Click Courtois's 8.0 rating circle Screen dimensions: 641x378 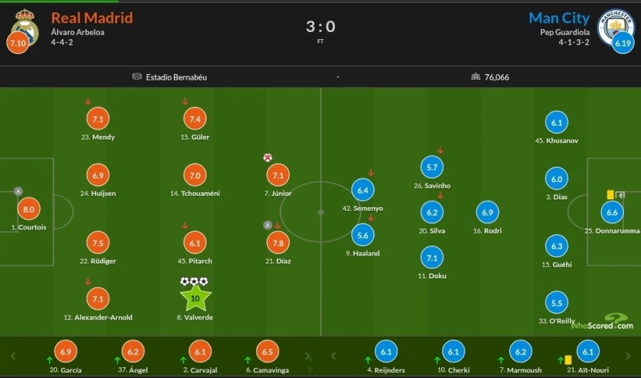coord(28,210)
